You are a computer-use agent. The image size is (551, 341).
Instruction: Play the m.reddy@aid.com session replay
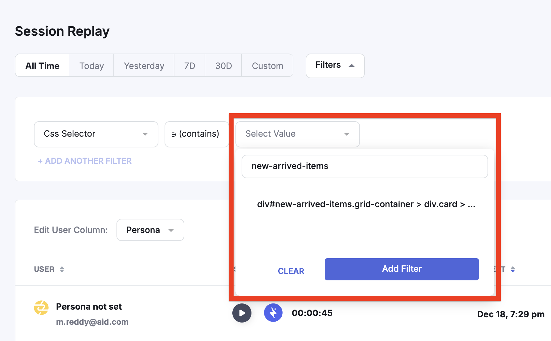tap(242, 313)
